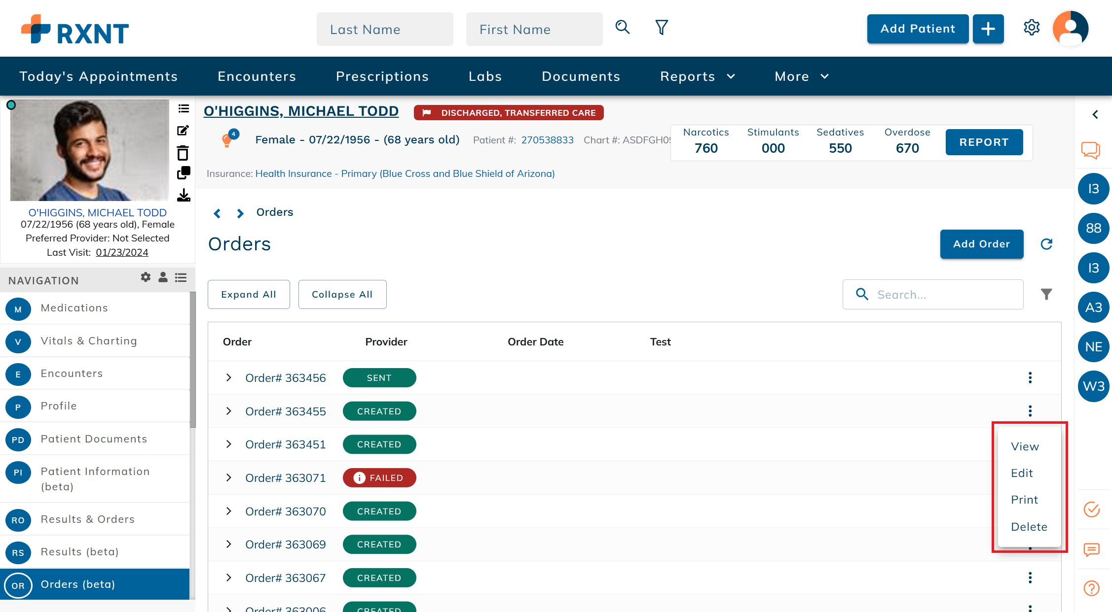Open the help question mark icon

point(1091,588)
